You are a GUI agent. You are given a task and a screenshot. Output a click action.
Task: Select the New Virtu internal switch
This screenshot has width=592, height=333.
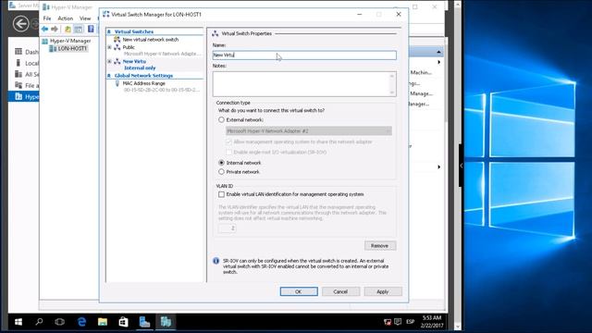pos(134,61)
